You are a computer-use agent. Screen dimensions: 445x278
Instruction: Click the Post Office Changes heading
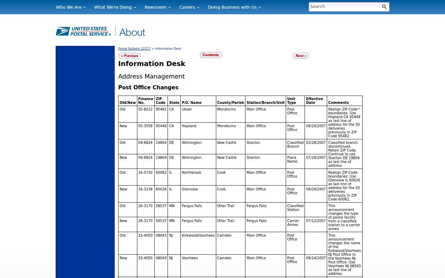148,87
